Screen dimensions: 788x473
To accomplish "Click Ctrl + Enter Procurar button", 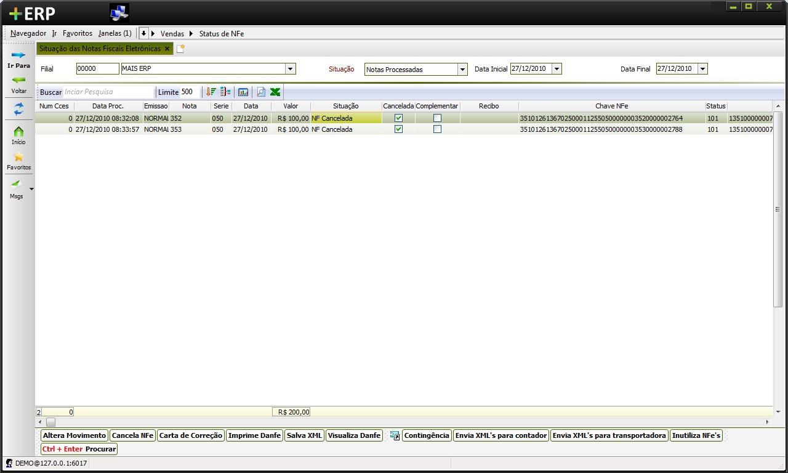I will pos(79,449).
